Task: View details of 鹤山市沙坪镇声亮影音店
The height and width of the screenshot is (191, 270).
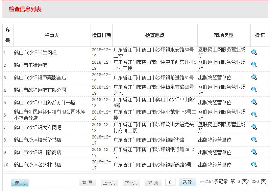Action: pos(254,77)
